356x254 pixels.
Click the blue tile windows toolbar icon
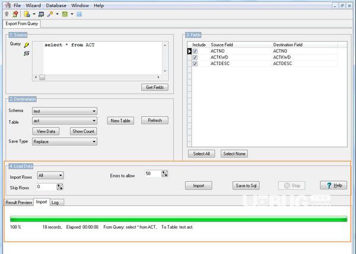coord(80,14)
